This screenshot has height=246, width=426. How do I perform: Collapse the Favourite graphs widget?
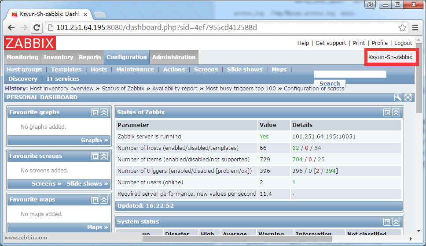click(104, 112)
